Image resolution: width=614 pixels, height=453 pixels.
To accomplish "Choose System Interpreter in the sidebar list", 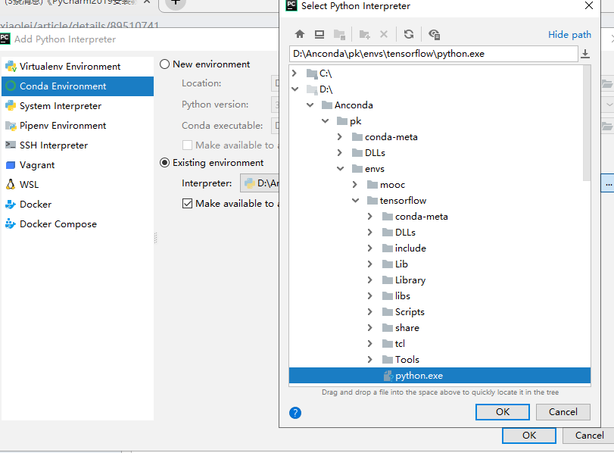I will point(77,106).
